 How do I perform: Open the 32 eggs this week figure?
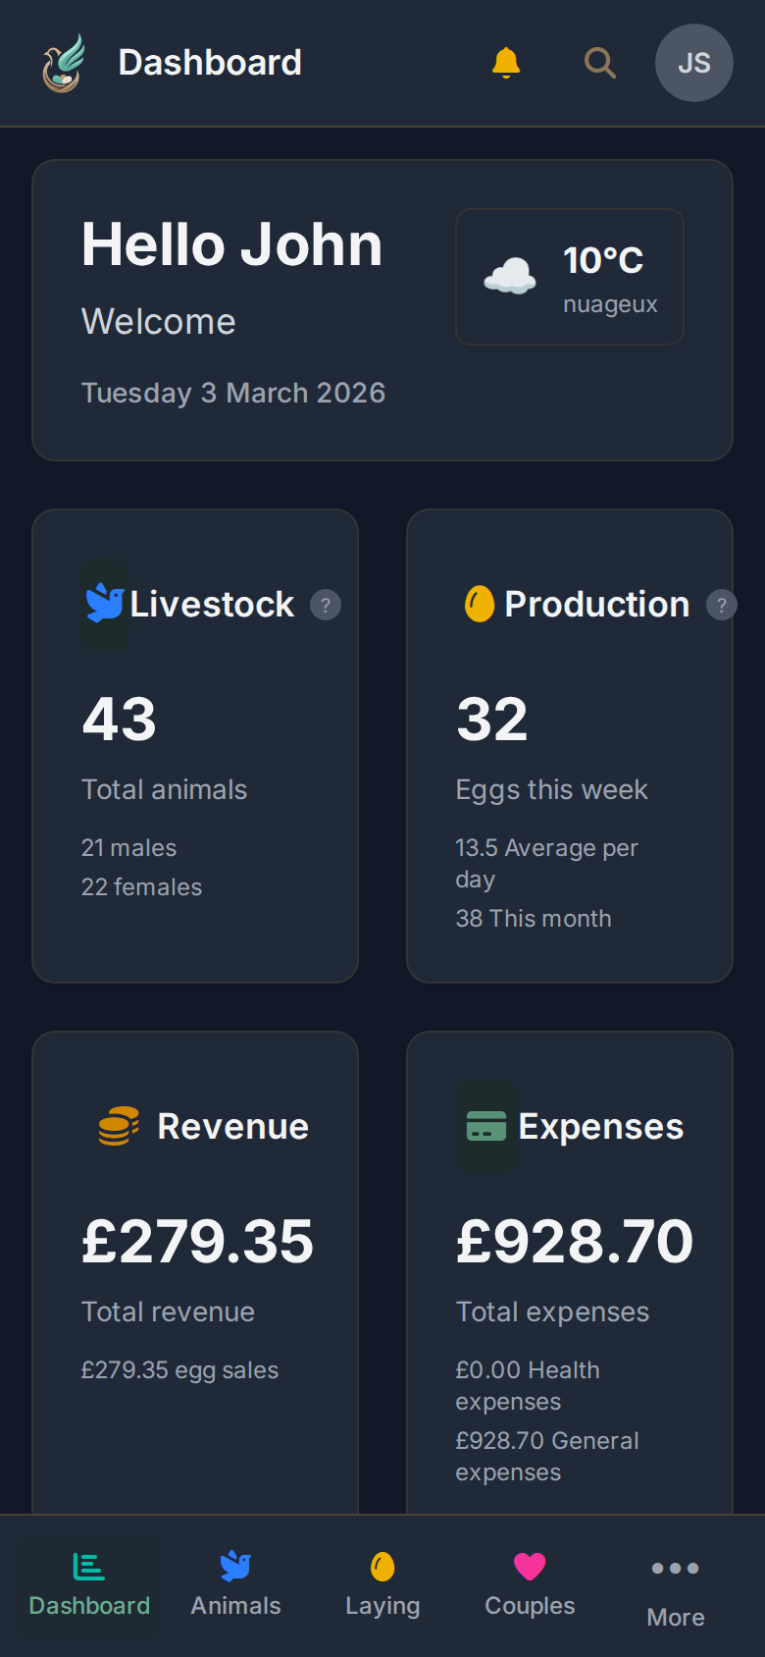492,719
